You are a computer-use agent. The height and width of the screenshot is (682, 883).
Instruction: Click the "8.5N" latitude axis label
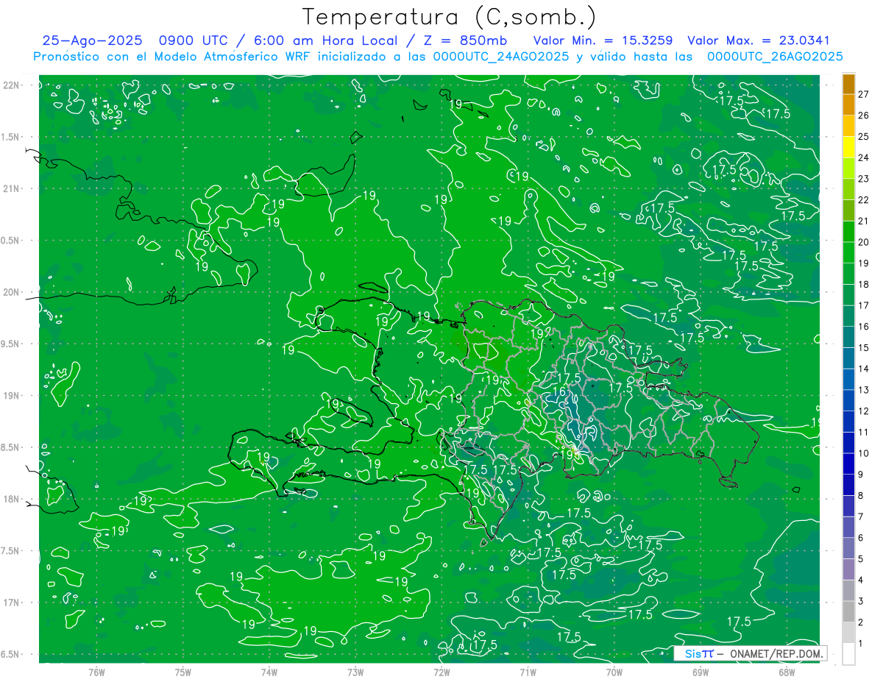pos(10,448)
